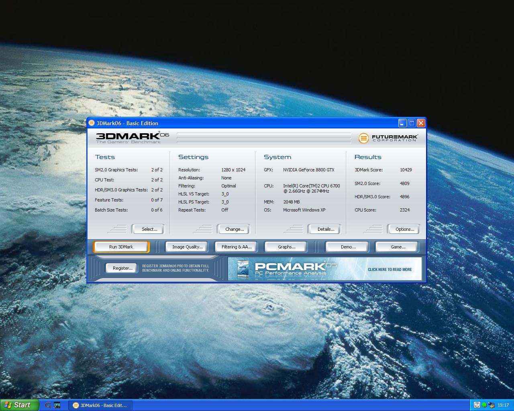Click the Anti-Aliasing value None

[x=226, y=178]
